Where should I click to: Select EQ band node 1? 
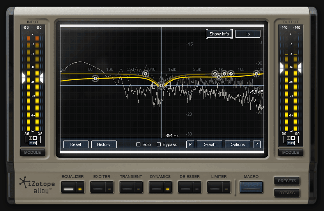(x=95, y=78)
